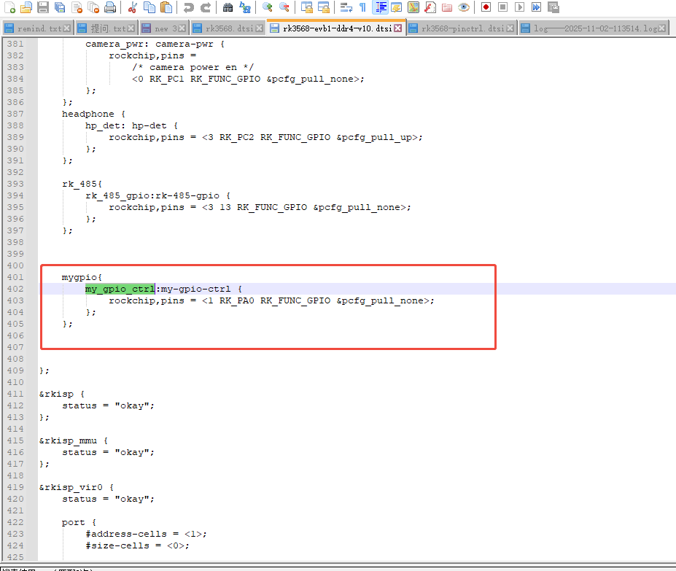
Task: Paste clipboard contents via toolbar
Action: click(166, 7)
